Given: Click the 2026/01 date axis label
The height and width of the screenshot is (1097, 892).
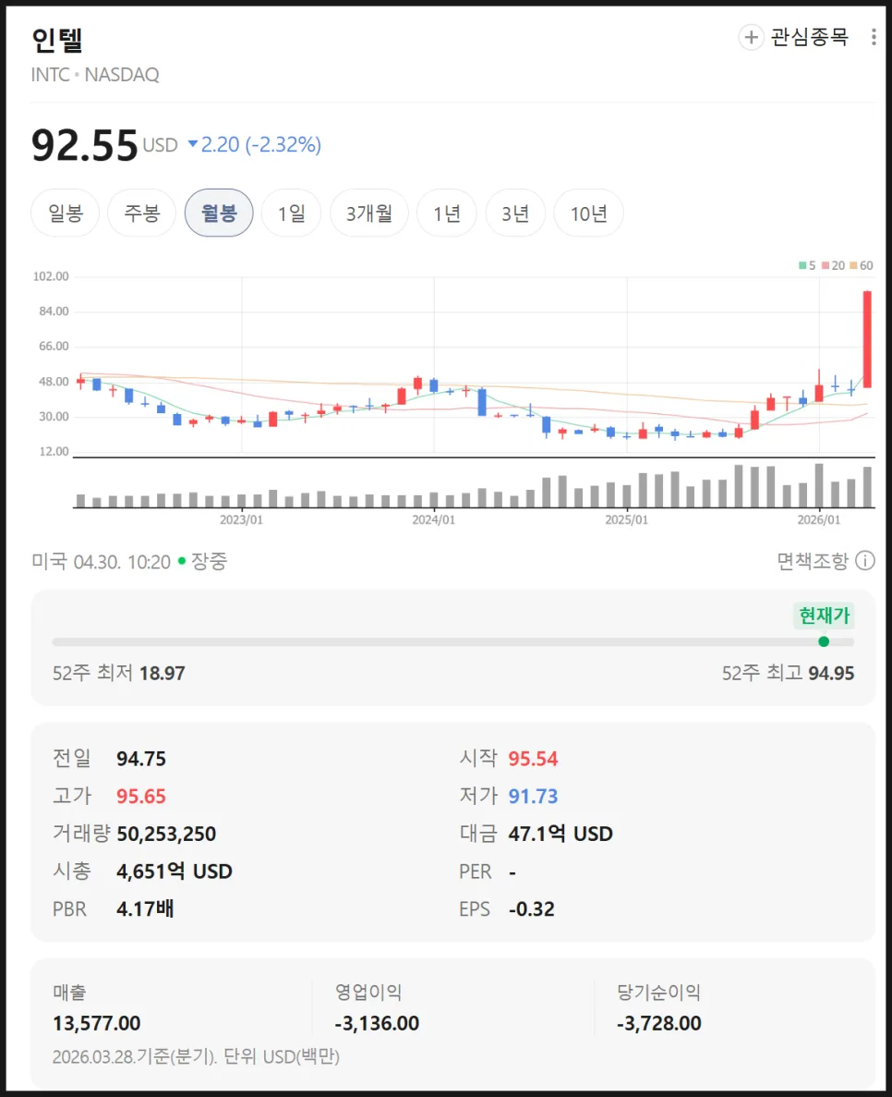Looking at the screenshot, I should tap(819, 519).
